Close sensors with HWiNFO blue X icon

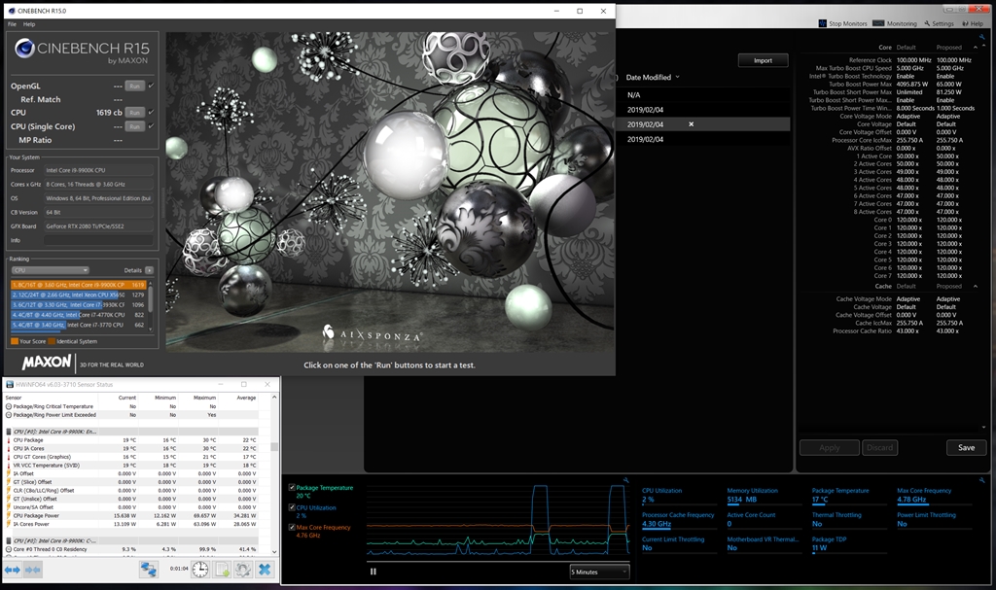point(264,570)
